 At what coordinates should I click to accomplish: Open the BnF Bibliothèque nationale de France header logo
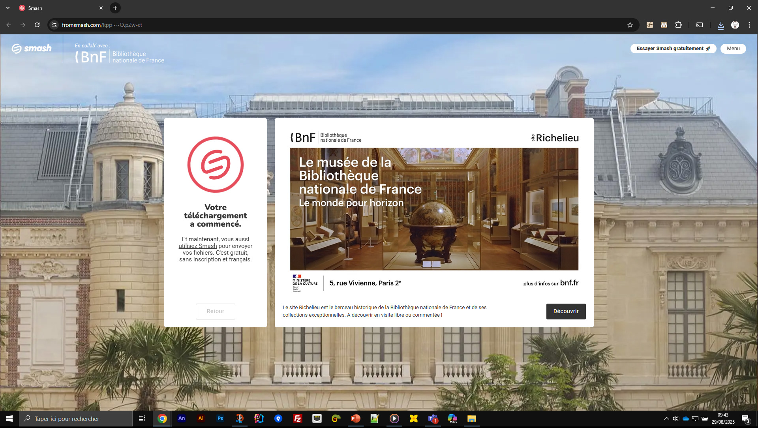click(120, 57)
